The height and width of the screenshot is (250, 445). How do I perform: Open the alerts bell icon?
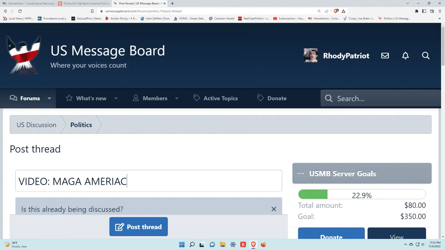point(406,56)
